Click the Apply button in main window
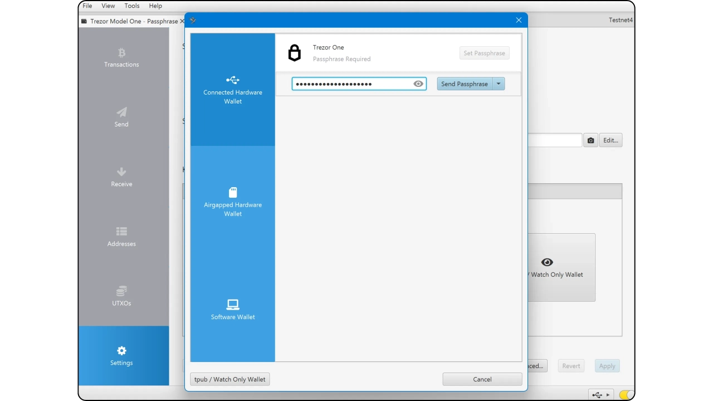This screenshot has height=401, width=713. (x=607, y=366)
